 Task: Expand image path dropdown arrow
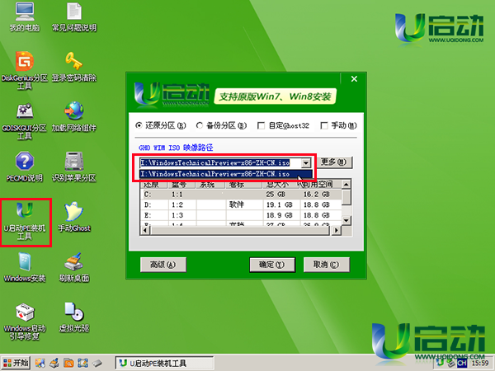306,162
